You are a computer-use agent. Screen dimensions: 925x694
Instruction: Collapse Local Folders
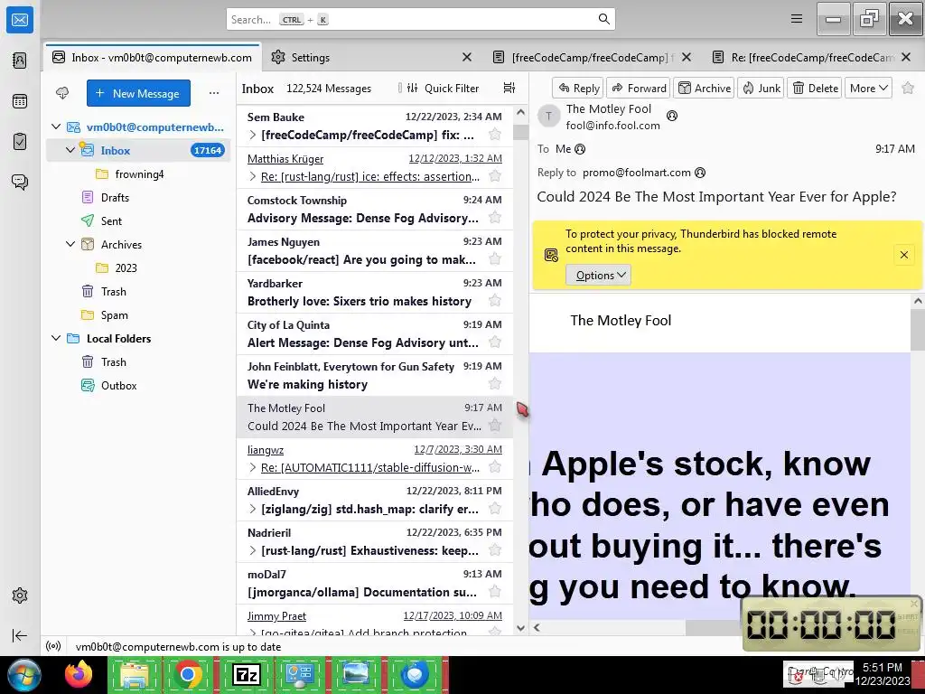[x=56, y=338]
